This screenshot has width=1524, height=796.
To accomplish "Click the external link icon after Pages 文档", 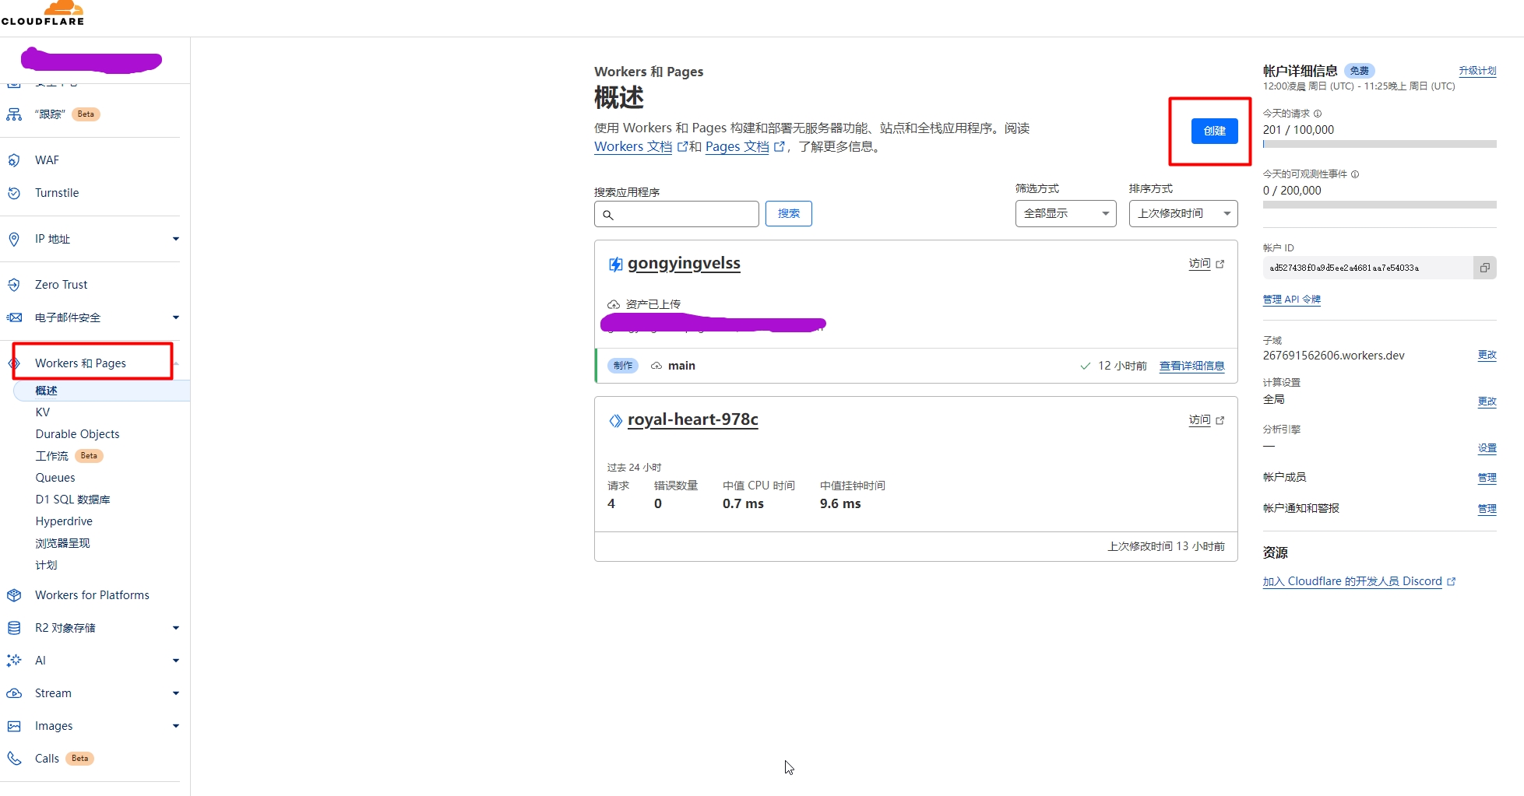I will pyautogui.click(x=779, y=146).
